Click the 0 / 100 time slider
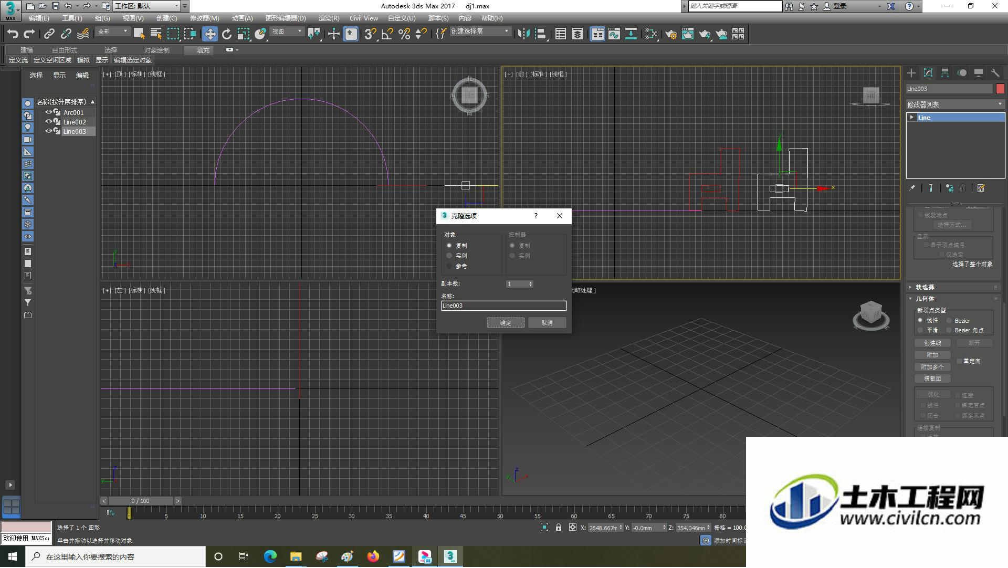The image size is (1008, 568). point(141,501)
